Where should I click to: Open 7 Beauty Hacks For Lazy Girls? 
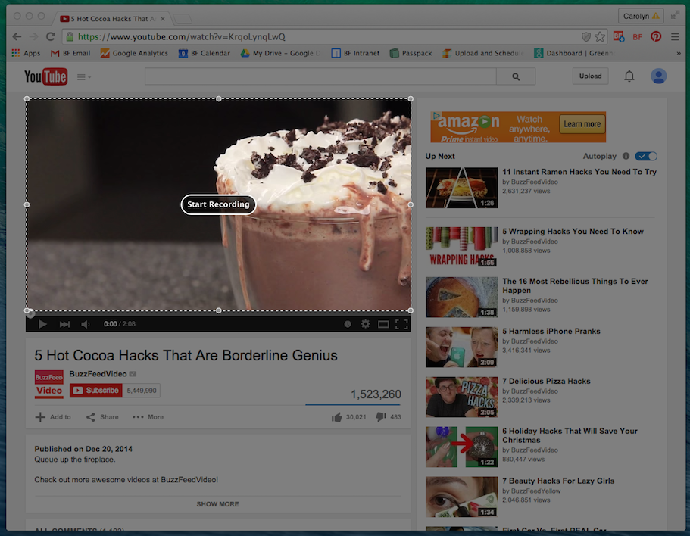pyautogui.click(x=558, y=481)
